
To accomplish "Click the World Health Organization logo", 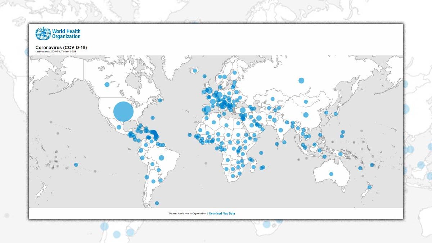I will [58, 34].
